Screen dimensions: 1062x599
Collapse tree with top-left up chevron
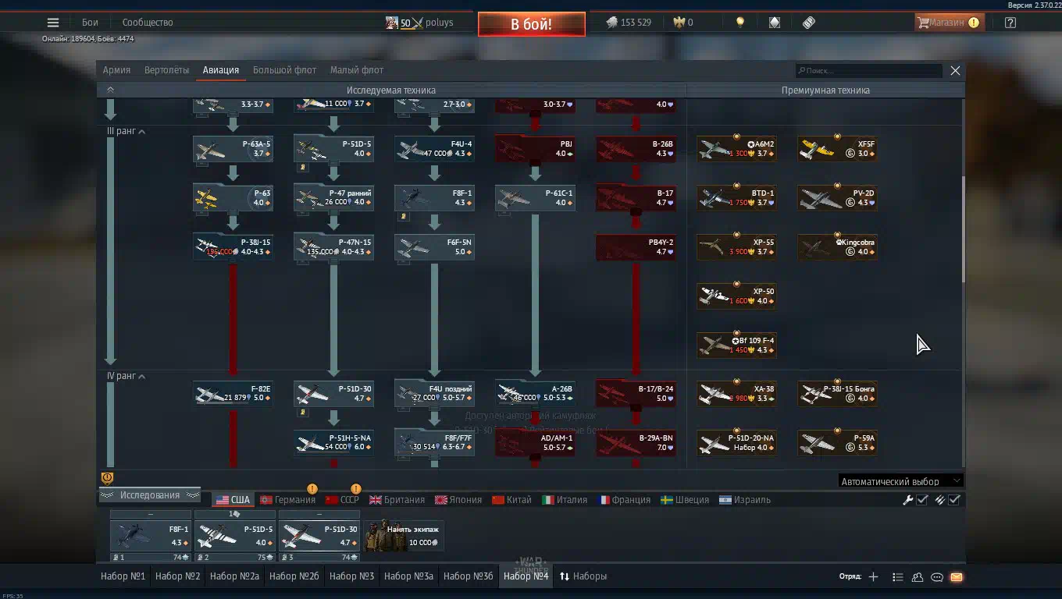tap(110, 90)
